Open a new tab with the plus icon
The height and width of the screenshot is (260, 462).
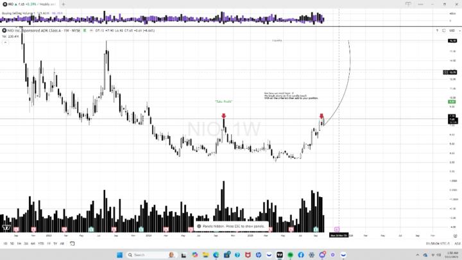[64, 4]
